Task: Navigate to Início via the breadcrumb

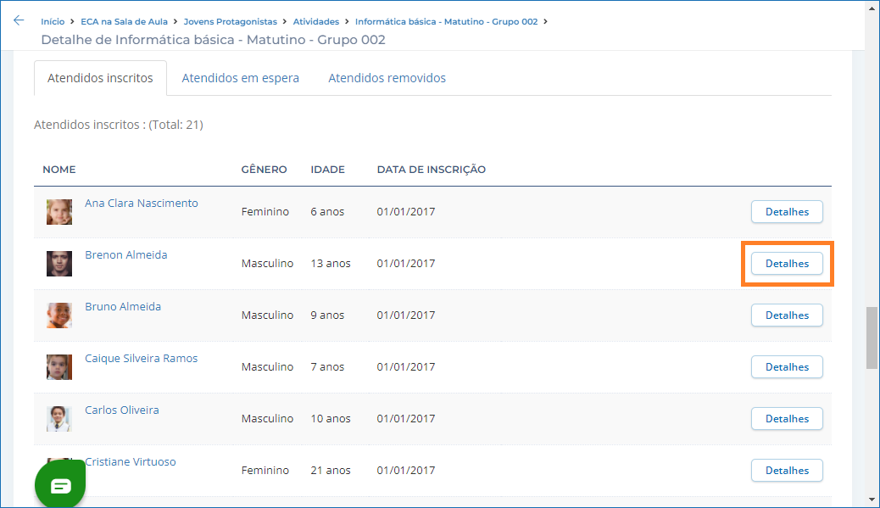Action: click(x=53, y=22)
